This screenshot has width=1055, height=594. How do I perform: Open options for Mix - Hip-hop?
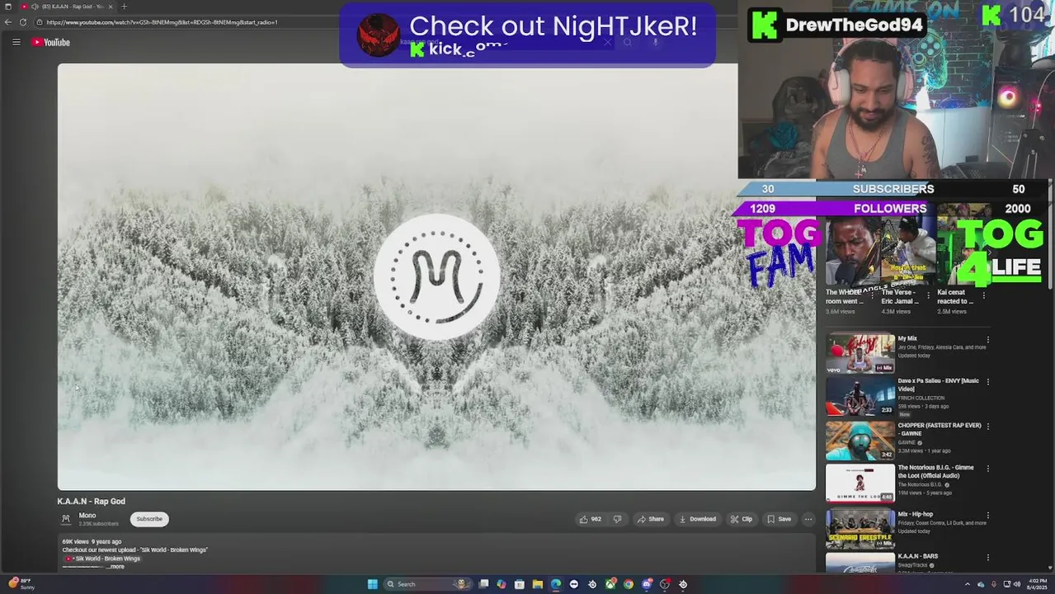[987, 514]
